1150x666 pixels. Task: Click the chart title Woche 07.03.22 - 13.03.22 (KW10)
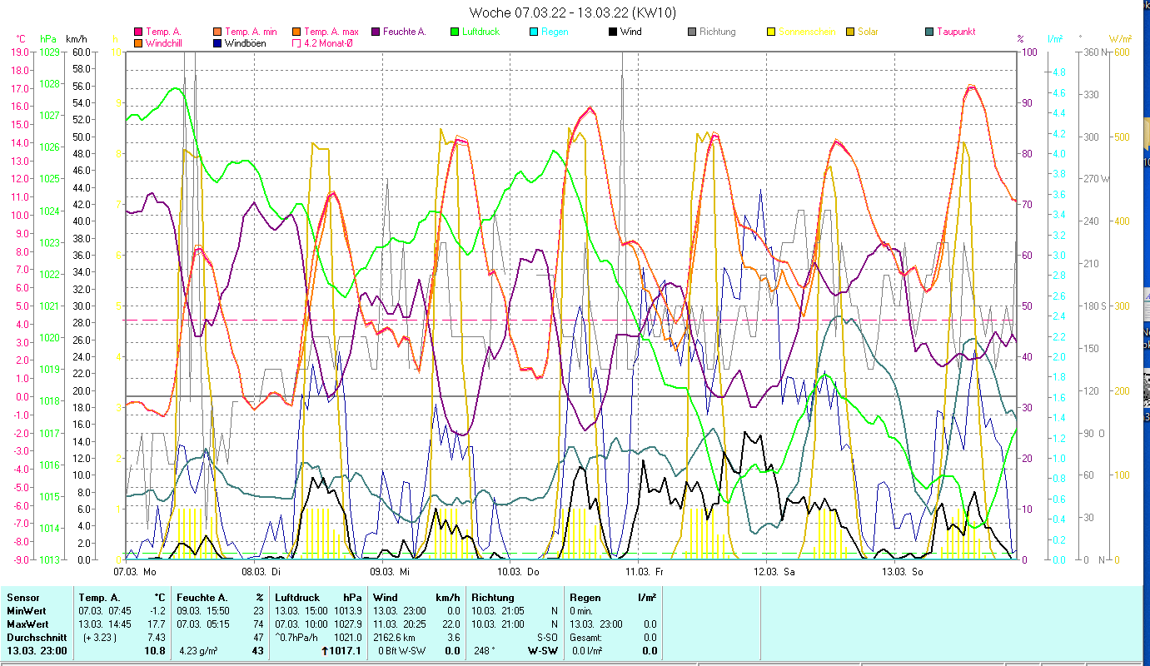pos(573,12)
